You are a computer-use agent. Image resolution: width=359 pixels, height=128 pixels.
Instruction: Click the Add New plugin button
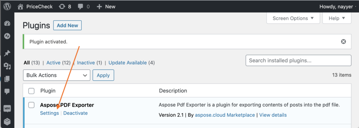pos(68,25)
